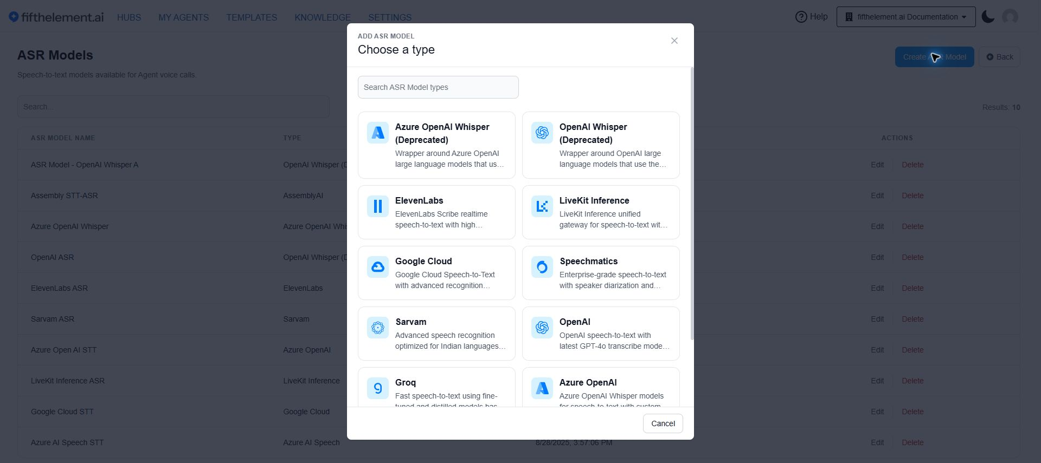Click the 'Results: 10' count text
1041x463 pixels.
[x=1001, y=107]
